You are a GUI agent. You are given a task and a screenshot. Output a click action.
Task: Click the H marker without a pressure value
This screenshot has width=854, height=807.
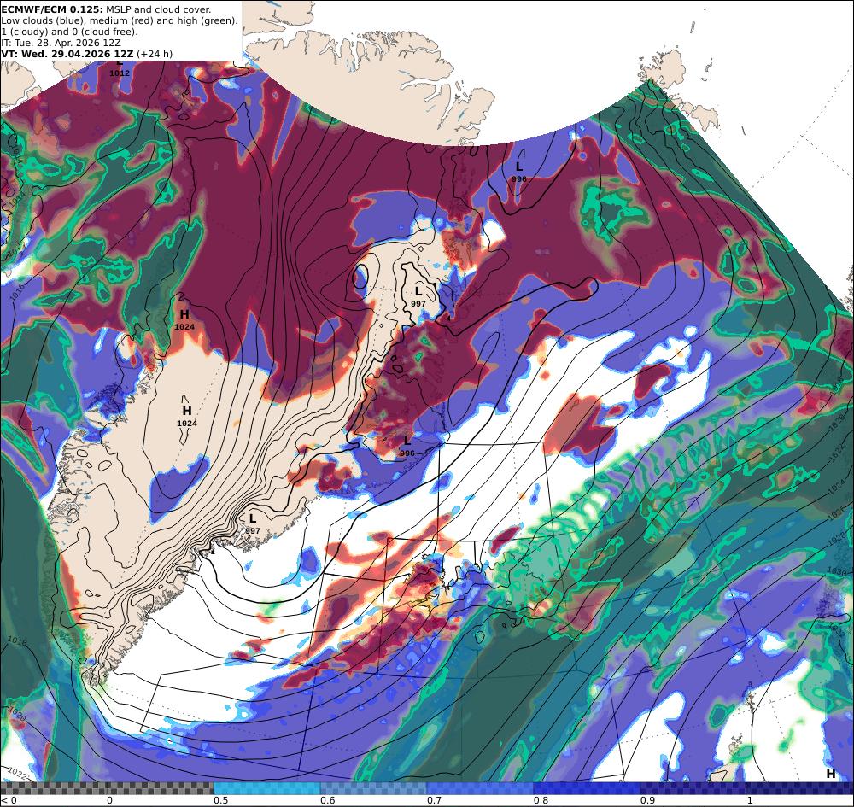(831, 774)
